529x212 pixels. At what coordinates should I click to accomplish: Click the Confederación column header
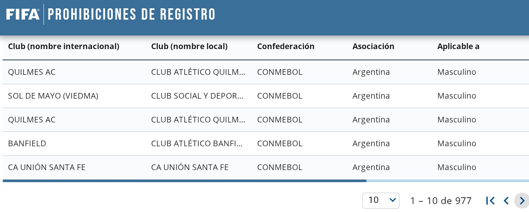[x=286, y=46]
